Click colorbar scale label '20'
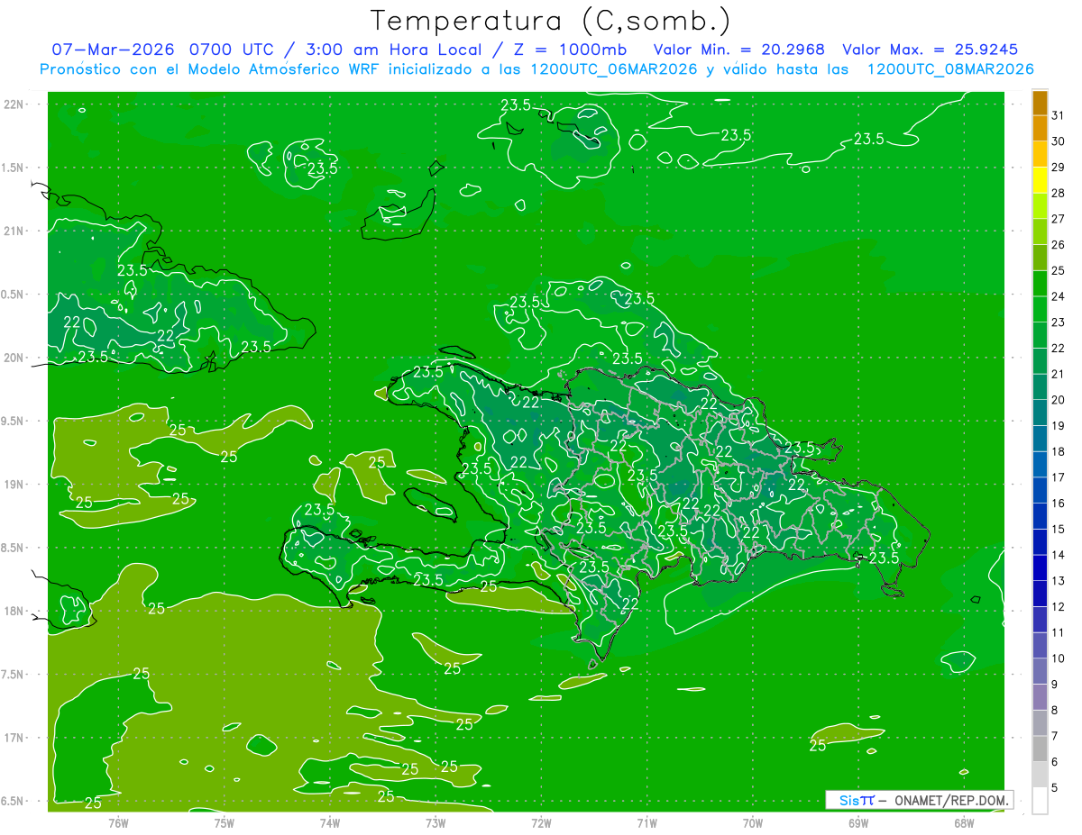 tap(1059, 400)
